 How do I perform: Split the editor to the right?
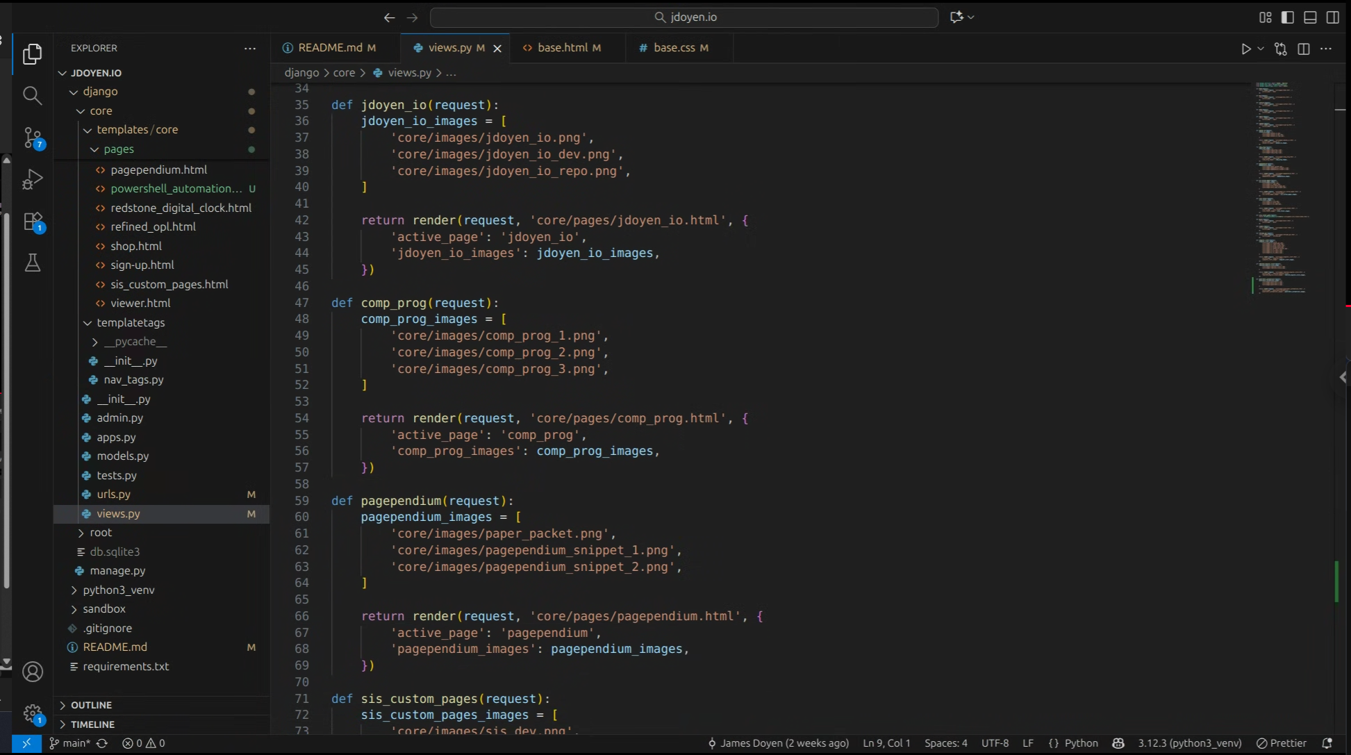pos(1303,49)
